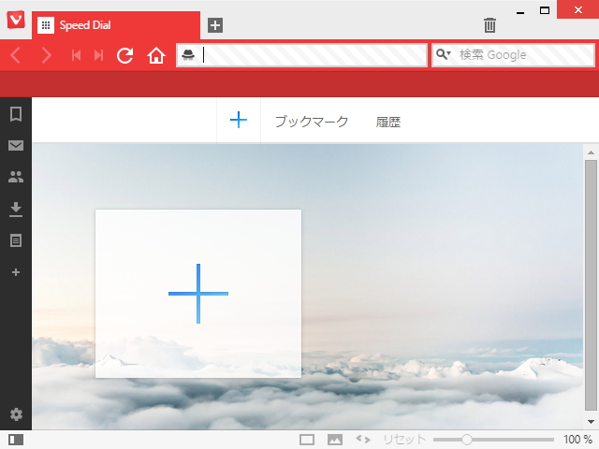
Task: Reload the current page
Action: pyautogui.click(x=124, y=55)
